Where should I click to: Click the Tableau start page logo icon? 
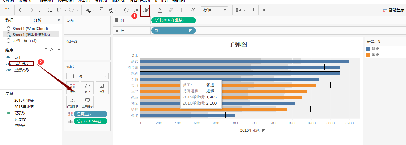click(7, 10)
